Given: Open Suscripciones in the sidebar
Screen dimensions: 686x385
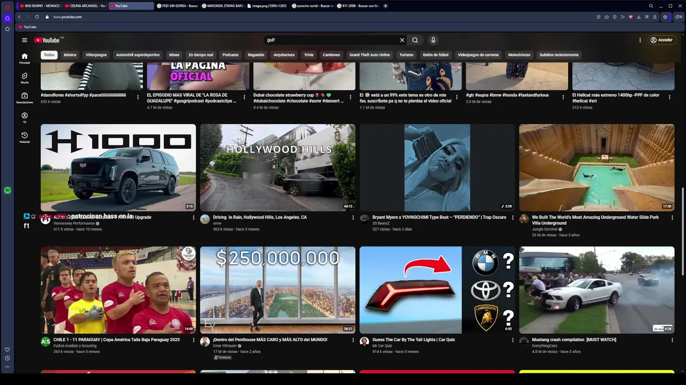Looking at the screenshot, I should pyautogui.click(x=25, y=98).
